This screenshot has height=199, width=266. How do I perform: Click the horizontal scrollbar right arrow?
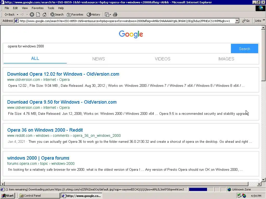[x=259, y=184]
